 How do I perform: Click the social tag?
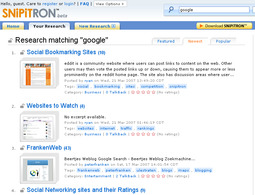tap(83, 86)
